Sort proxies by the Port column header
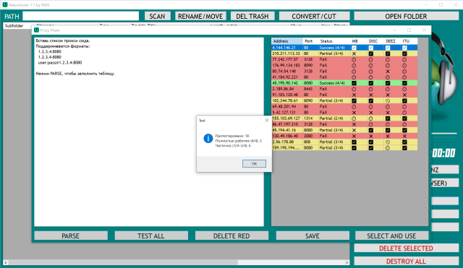 click(x=310, y=41)
